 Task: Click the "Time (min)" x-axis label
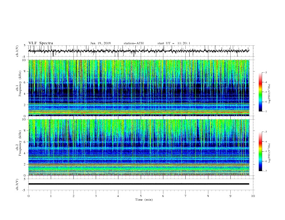[144, 200]
